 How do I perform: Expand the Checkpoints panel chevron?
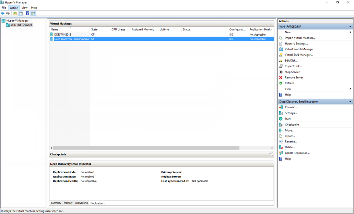[271, 154]
